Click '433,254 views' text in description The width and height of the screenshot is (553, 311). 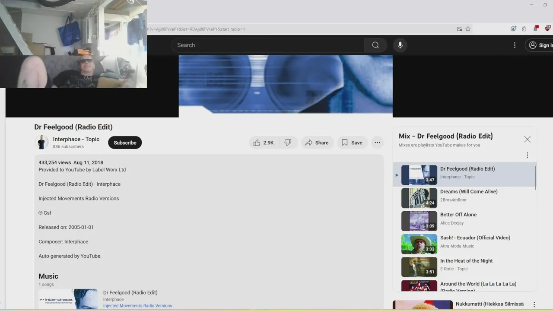[54, 162]
